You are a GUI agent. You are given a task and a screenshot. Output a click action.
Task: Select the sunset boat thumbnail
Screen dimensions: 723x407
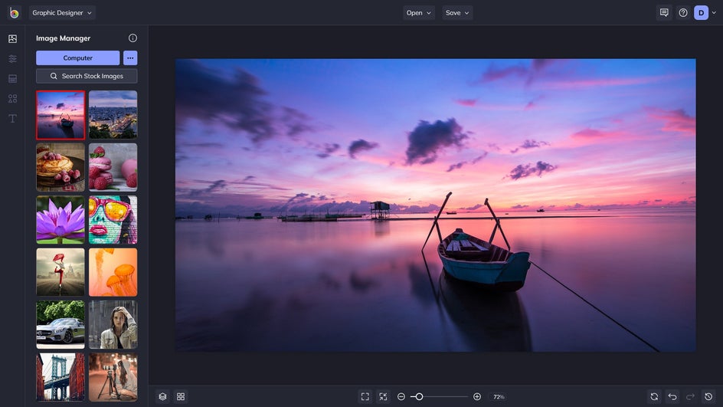(x=61, y=115)
